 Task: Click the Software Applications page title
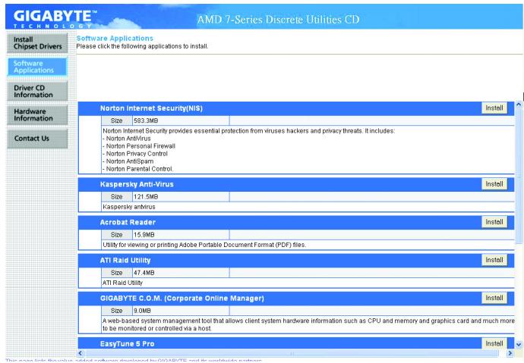[x=115, y=39]
